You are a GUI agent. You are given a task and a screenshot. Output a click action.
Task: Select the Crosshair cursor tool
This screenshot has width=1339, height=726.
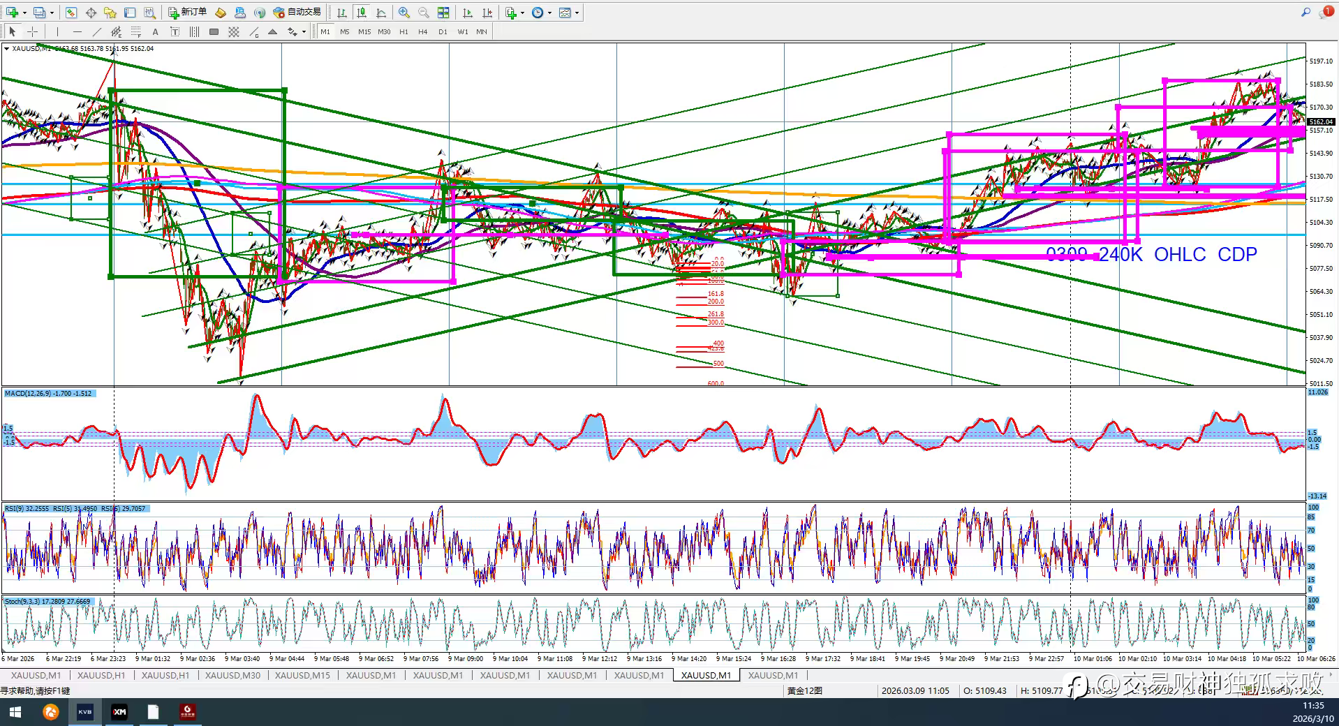[x=32, y=31]
